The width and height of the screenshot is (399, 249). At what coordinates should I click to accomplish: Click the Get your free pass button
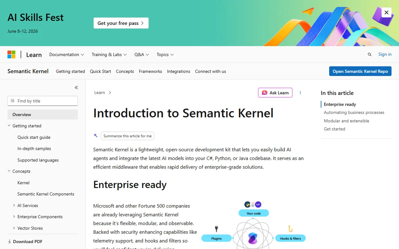[x=121, y=23]
